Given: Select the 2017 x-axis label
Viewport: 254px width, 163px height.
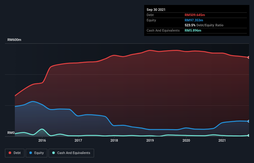Looking at the screenshot, I should coord(78,140).
